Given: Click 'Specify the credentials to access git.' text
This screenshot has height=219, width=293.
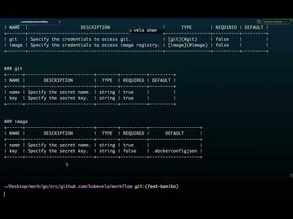Looking at the screenshot, I should point(81,39).
